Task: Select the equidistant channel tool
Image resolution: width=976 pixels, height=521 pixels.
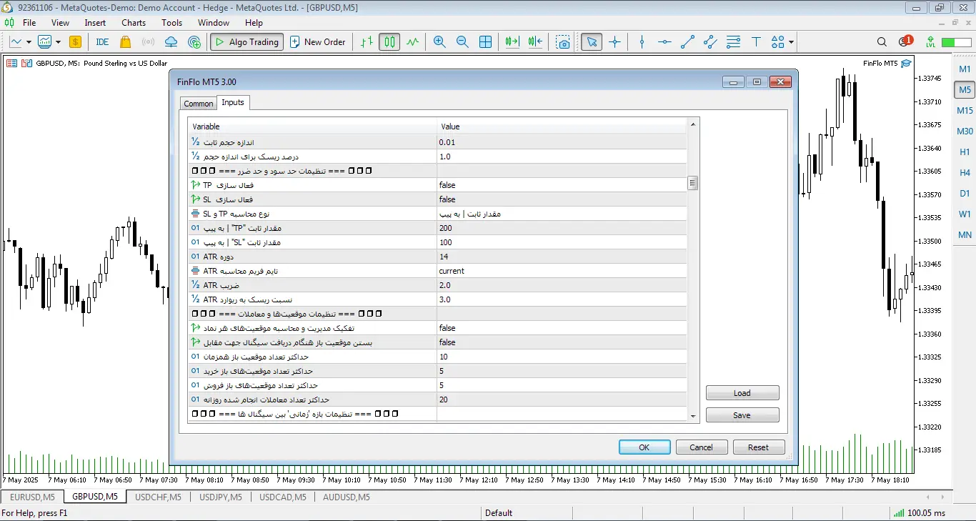Action: click(710, 42)
